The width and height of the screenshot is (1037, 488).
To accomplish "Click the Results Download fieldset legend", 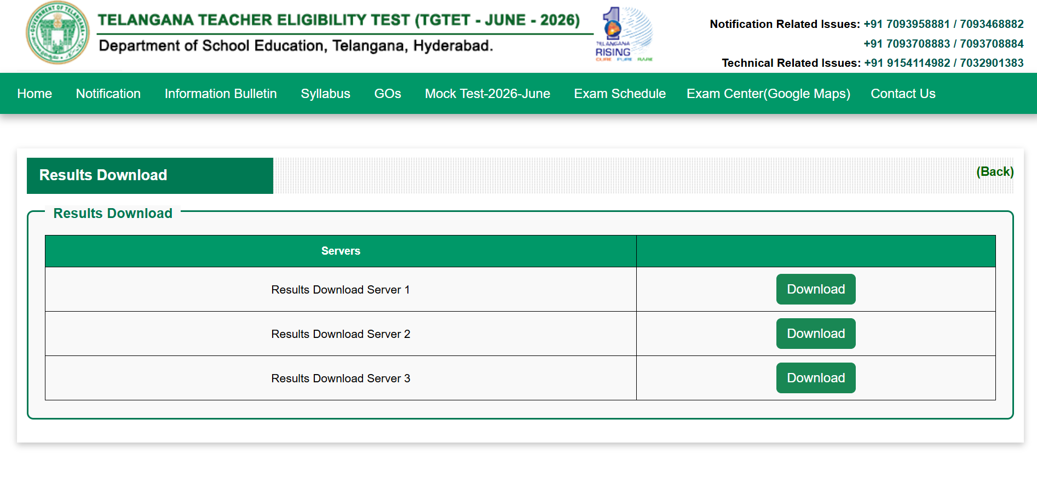I will tap(113, 213).
